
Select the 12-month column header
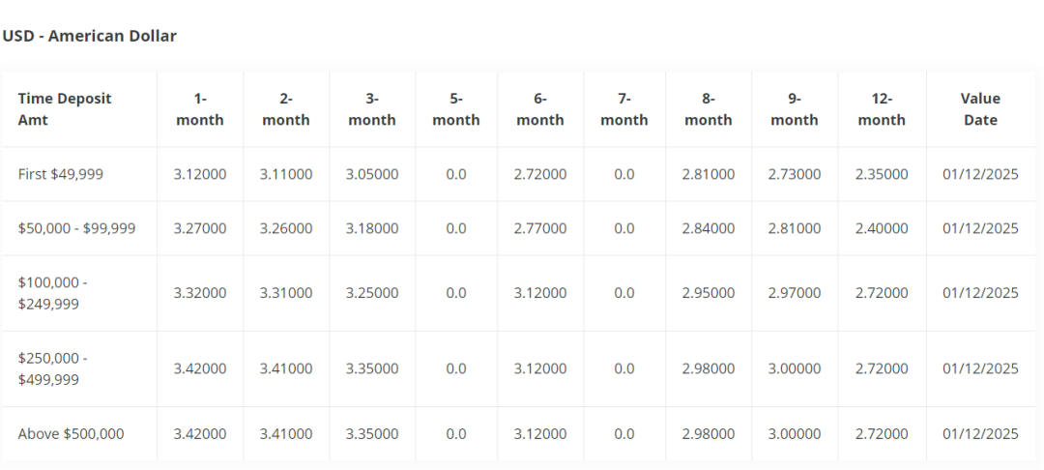882,109
